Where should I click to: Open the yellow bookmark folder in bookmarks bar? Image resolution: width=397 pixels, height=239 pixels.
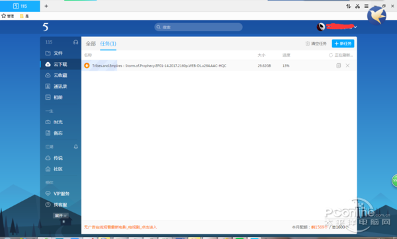click(x=24, y=16)
